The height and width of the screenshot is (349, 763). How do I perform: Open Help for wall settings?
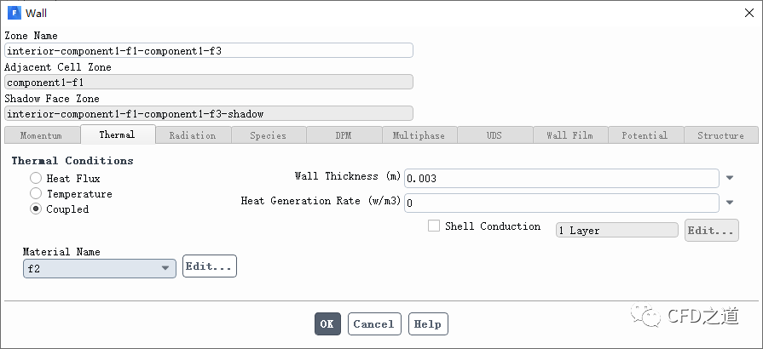[x=428, y=324]
